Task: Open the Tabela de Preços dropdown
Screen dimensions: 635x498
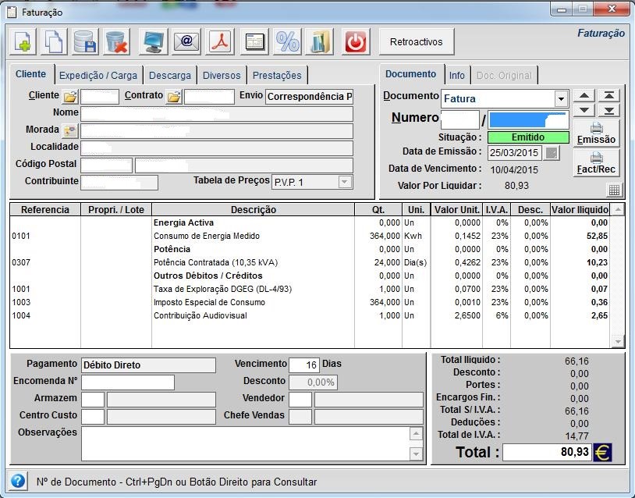Action: [x=344, y=182]
